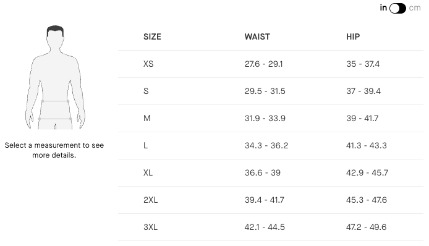Select the 3XL size row

pyautogui.click(x=271, y=227)
